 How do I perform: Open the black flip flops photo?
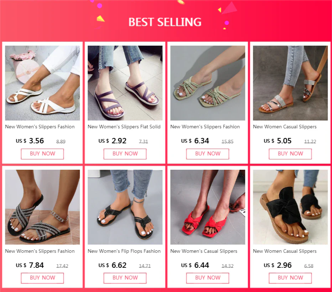click(x=125, y=207)
